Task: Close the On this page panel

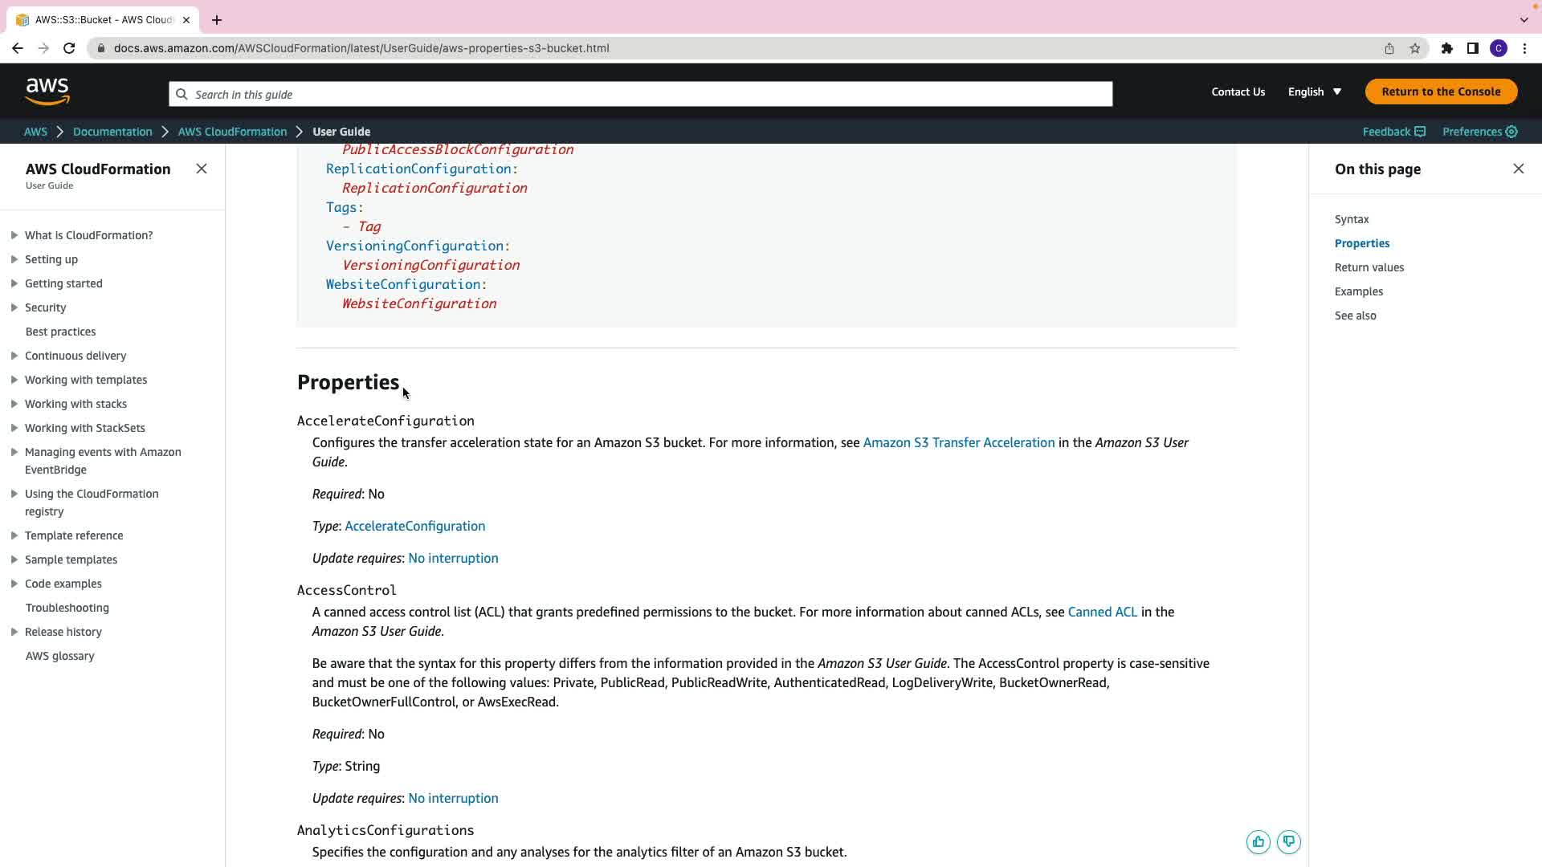Action: [1518, 169]
